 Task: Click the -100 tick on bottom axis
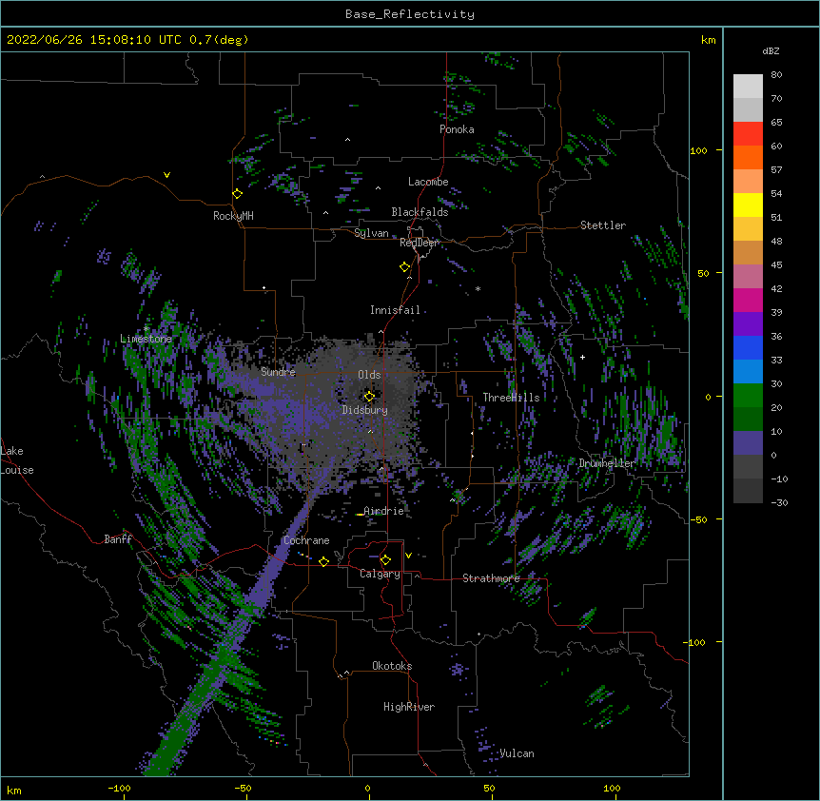[119, 789]
